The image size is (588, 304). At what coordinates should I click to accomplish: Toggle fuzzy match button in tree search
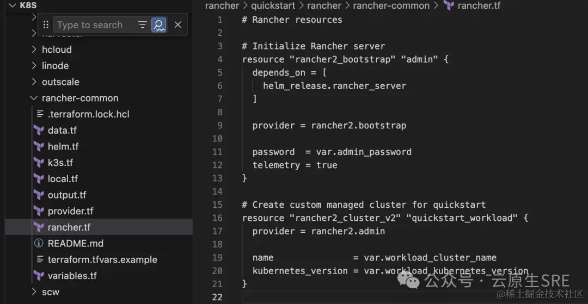pyautogui.click(x=158, y=25)
